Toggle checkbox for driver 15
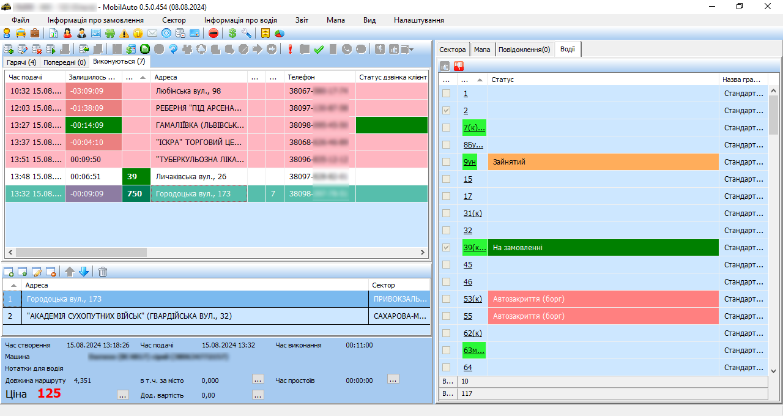Image resolution: width=783 pixels, height=416 pixels. [447, 179]
